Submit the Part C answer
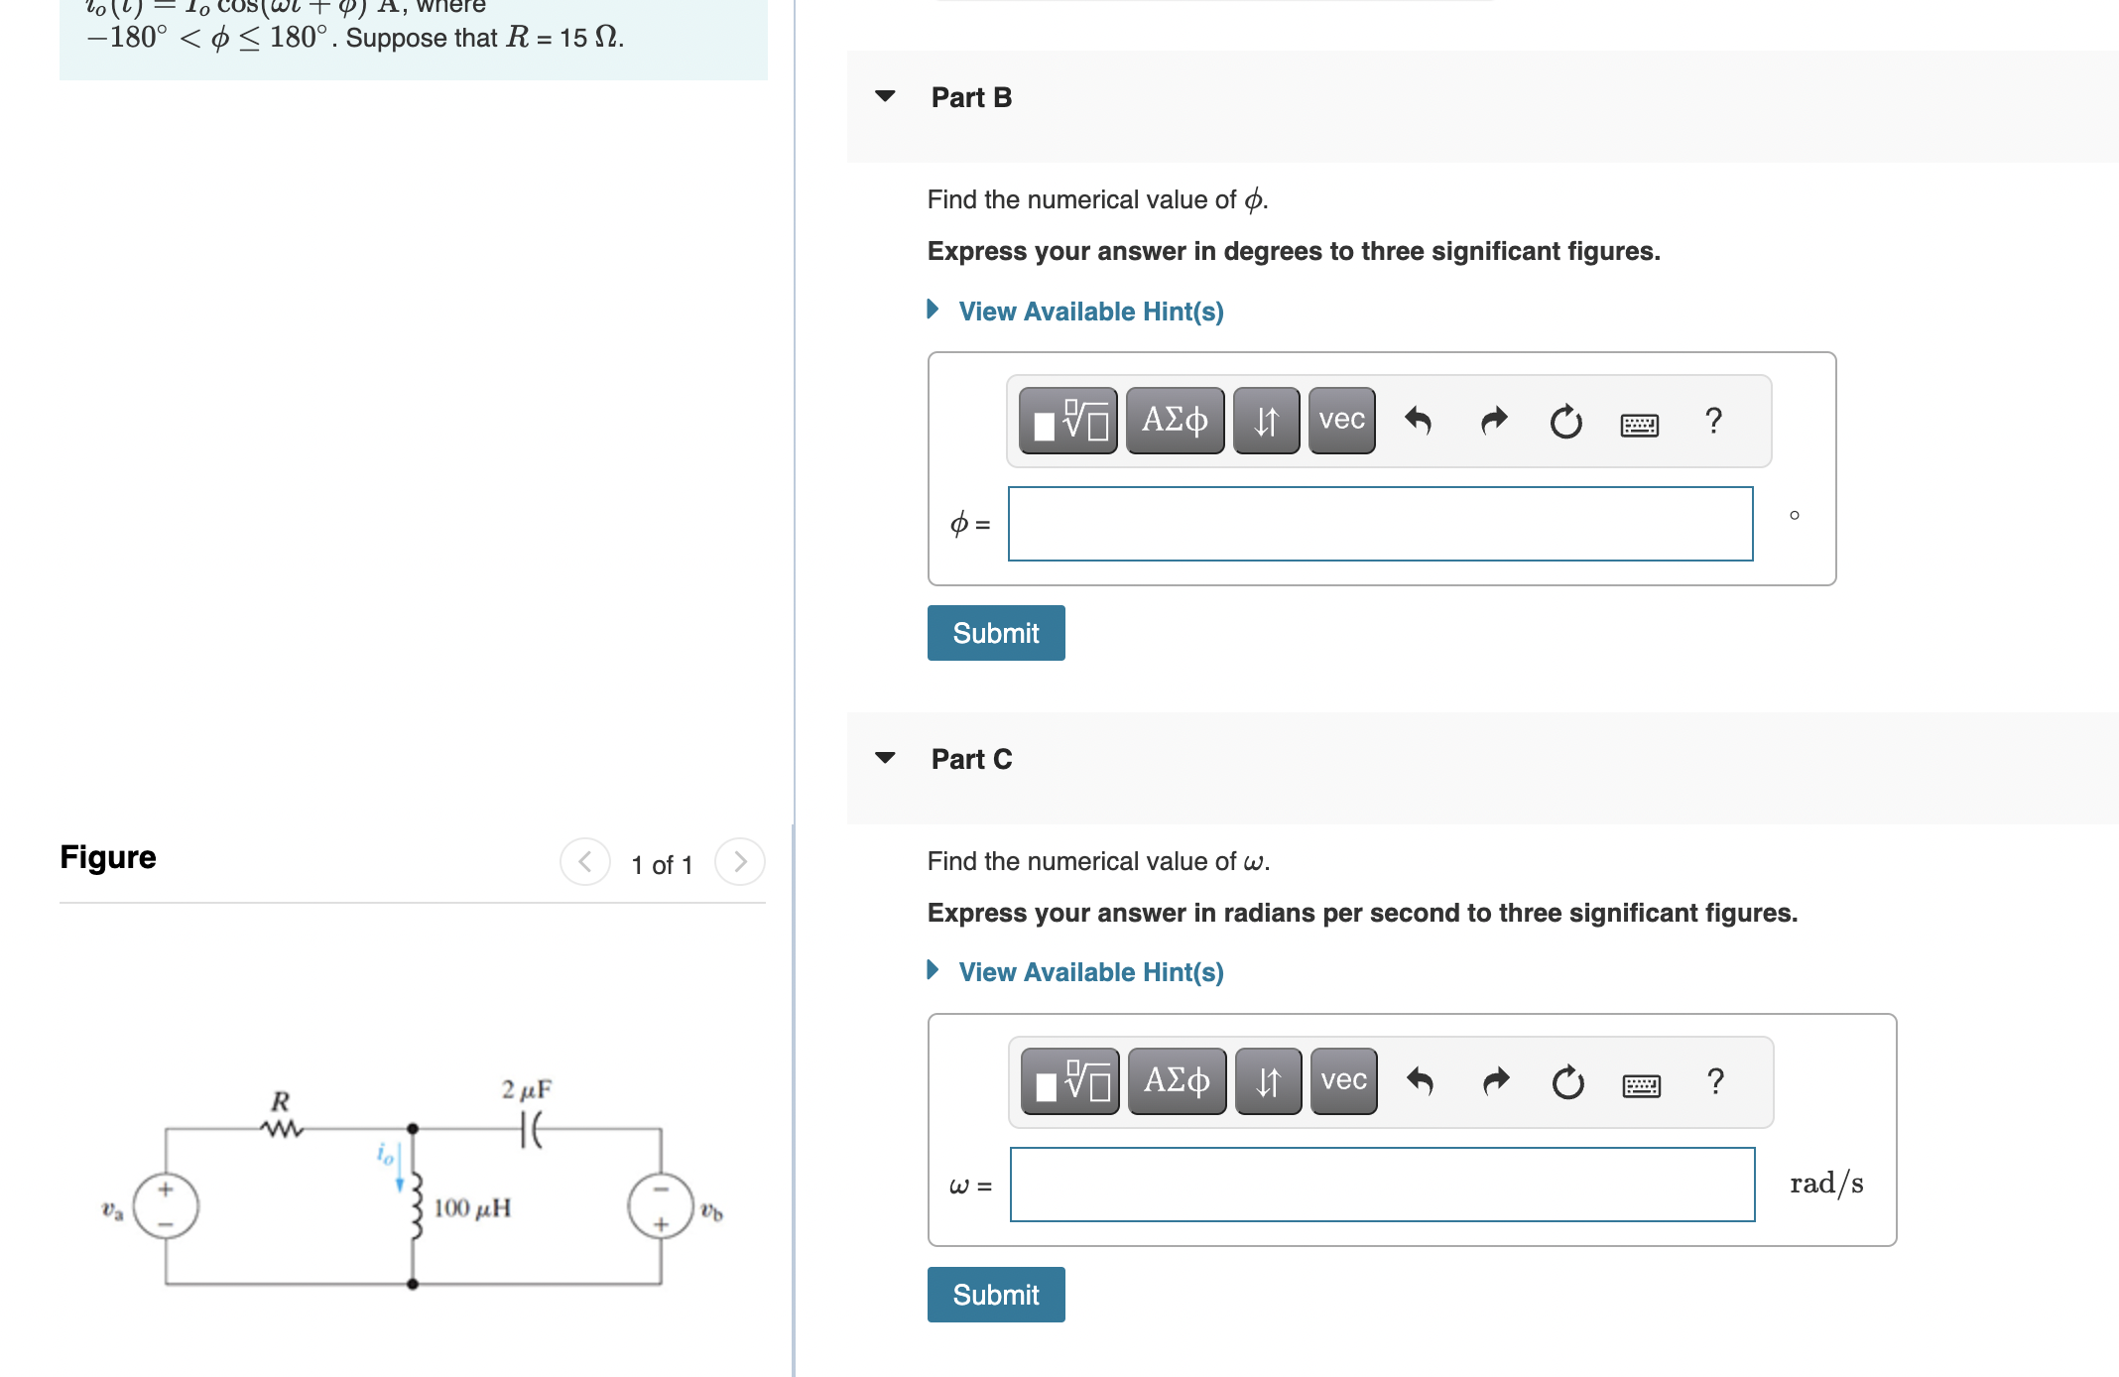Image resolution: width=2119 pixels, height=1377 pixels. click(995, 1294)
